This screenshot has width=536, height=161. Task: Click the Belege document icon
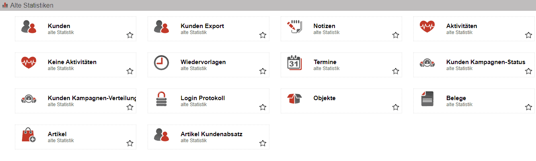click(x=427, y=99)
